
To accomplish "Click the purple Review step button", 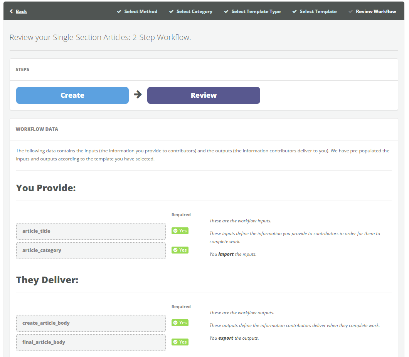I will pyautogui.click(x=204, y=95).
